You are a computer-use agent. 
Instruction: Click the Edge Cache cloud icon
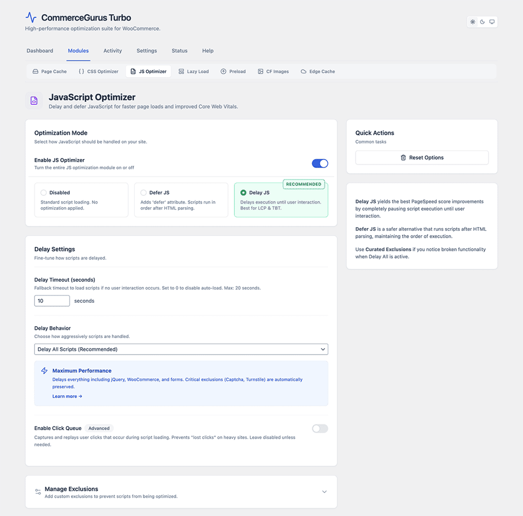[303, 72]
